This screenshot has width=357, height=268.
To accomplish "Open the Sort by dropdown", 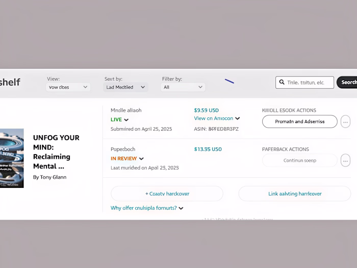I will point(125,87).
